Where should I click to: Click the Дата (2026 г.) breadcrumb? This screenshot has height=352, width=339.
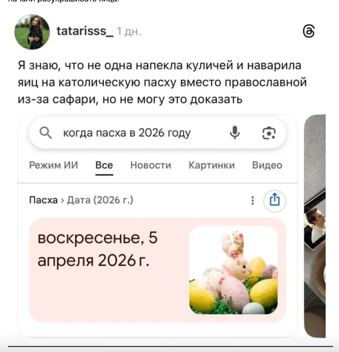[x=100, y=200]
